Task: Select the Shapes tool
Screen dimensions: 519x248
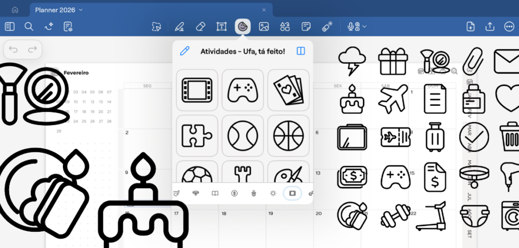Action: point(285,26)
